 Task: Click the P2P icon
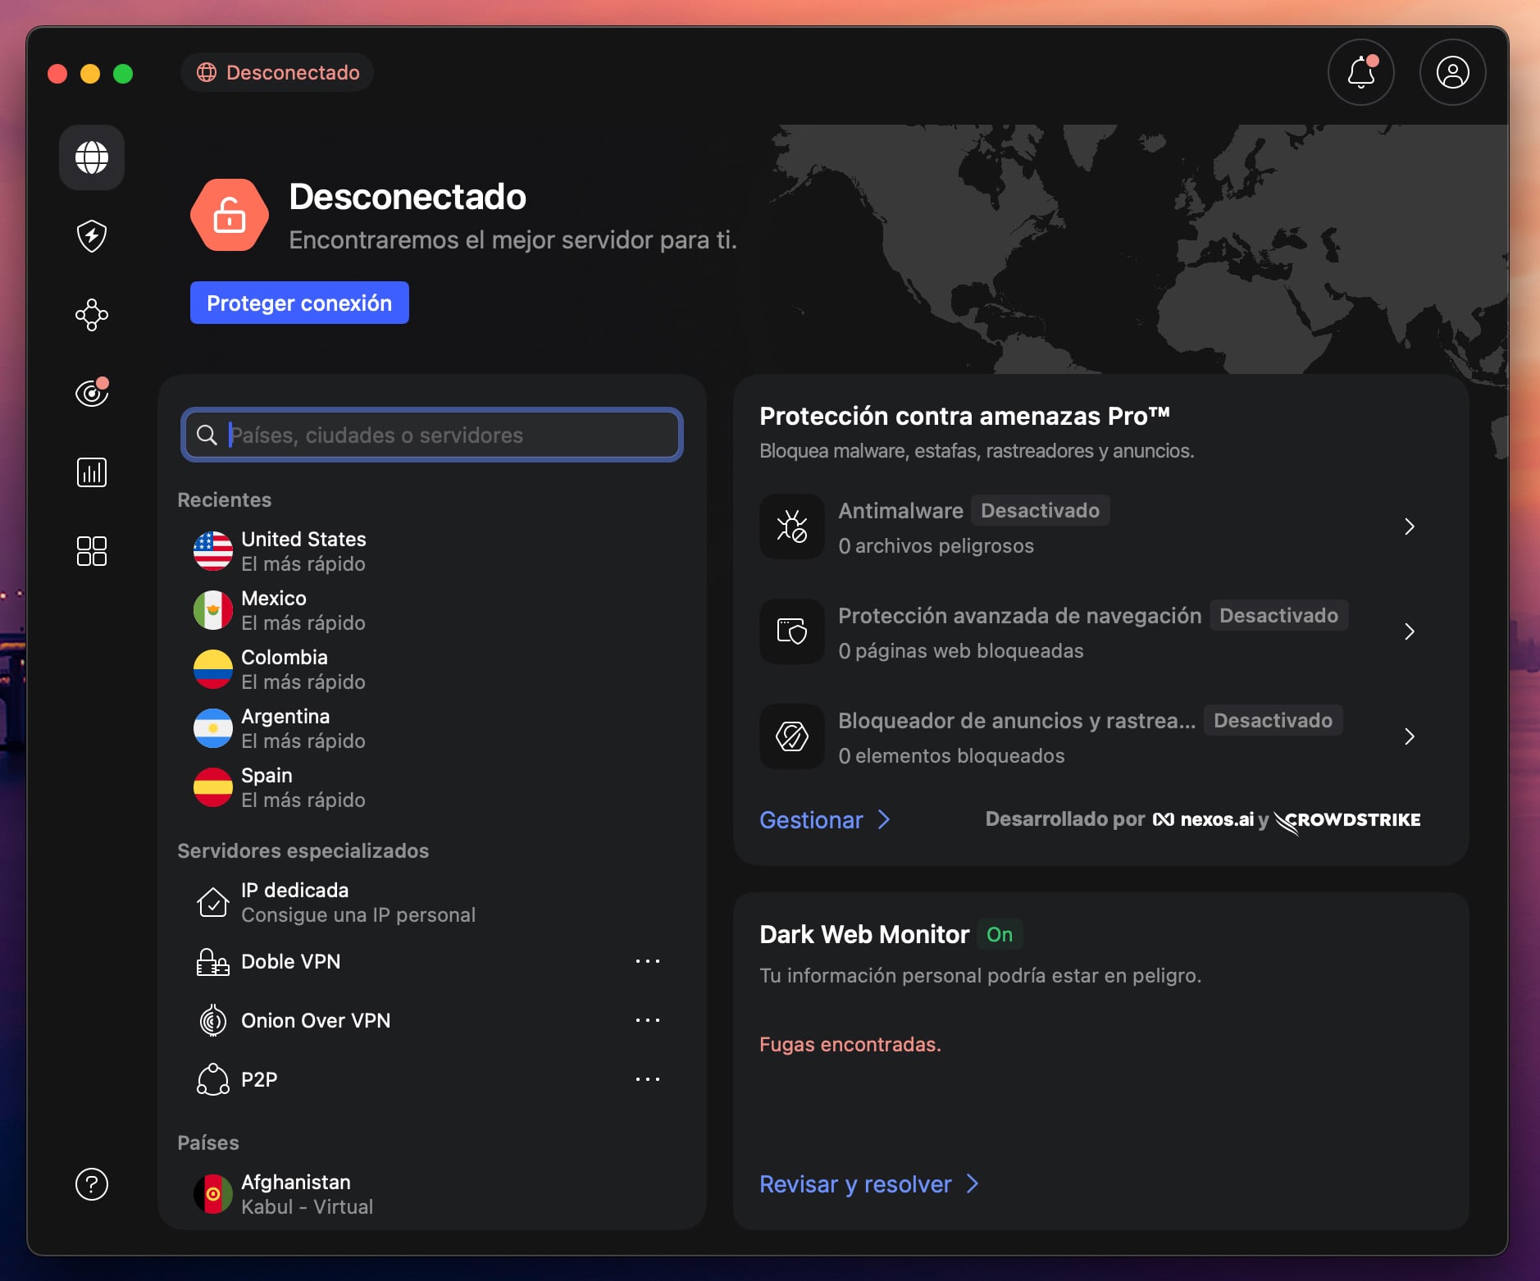(x=213, y=1079)
